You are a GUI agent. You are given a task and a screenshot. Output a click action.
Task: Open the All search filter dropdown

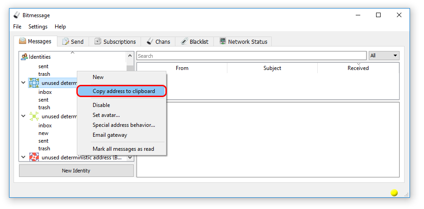tap(384, 56)
